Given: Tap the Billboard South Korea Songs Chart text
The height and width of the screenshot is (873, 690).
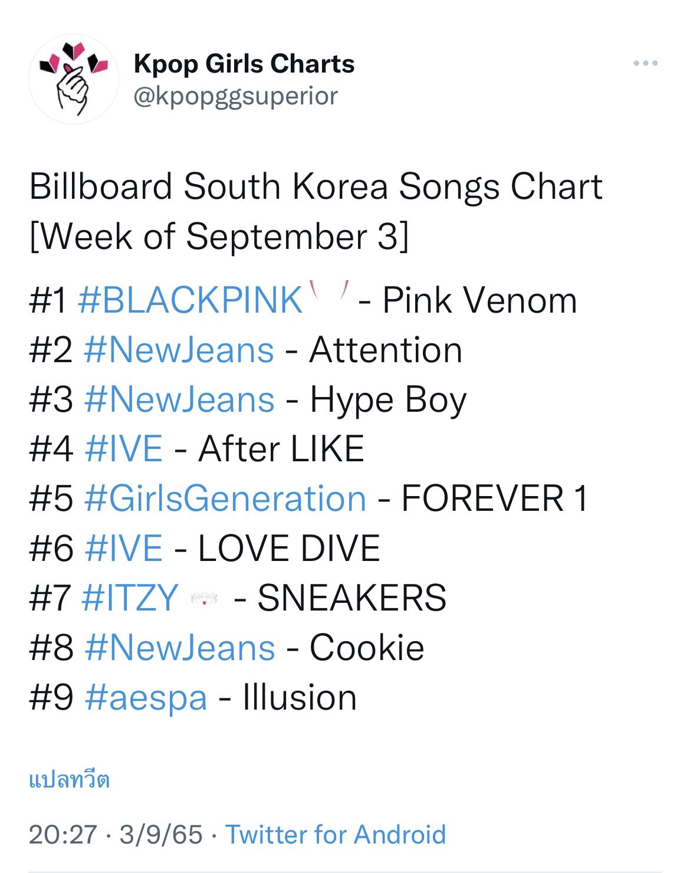Looking at the screenshot, I should point(316,186).
